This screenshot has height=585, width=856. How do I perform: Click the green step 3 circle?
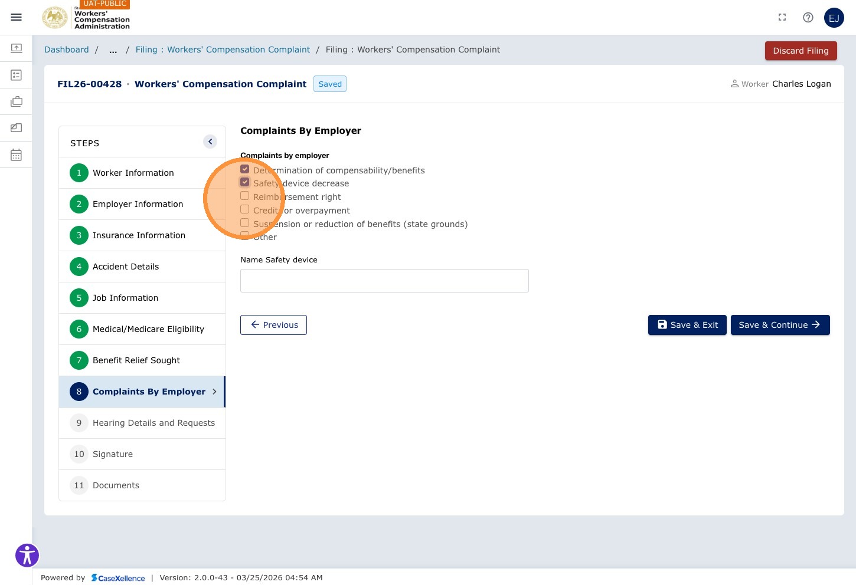(x=79, y=235)
